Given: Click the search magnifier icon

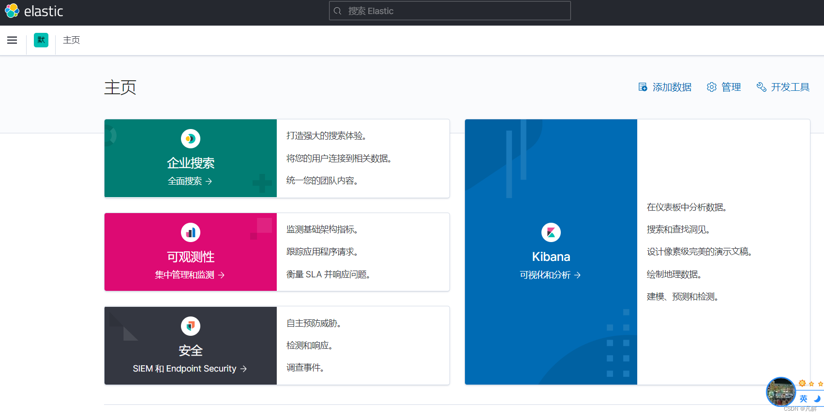Looking at the screenshot, I should pos(338,11).
